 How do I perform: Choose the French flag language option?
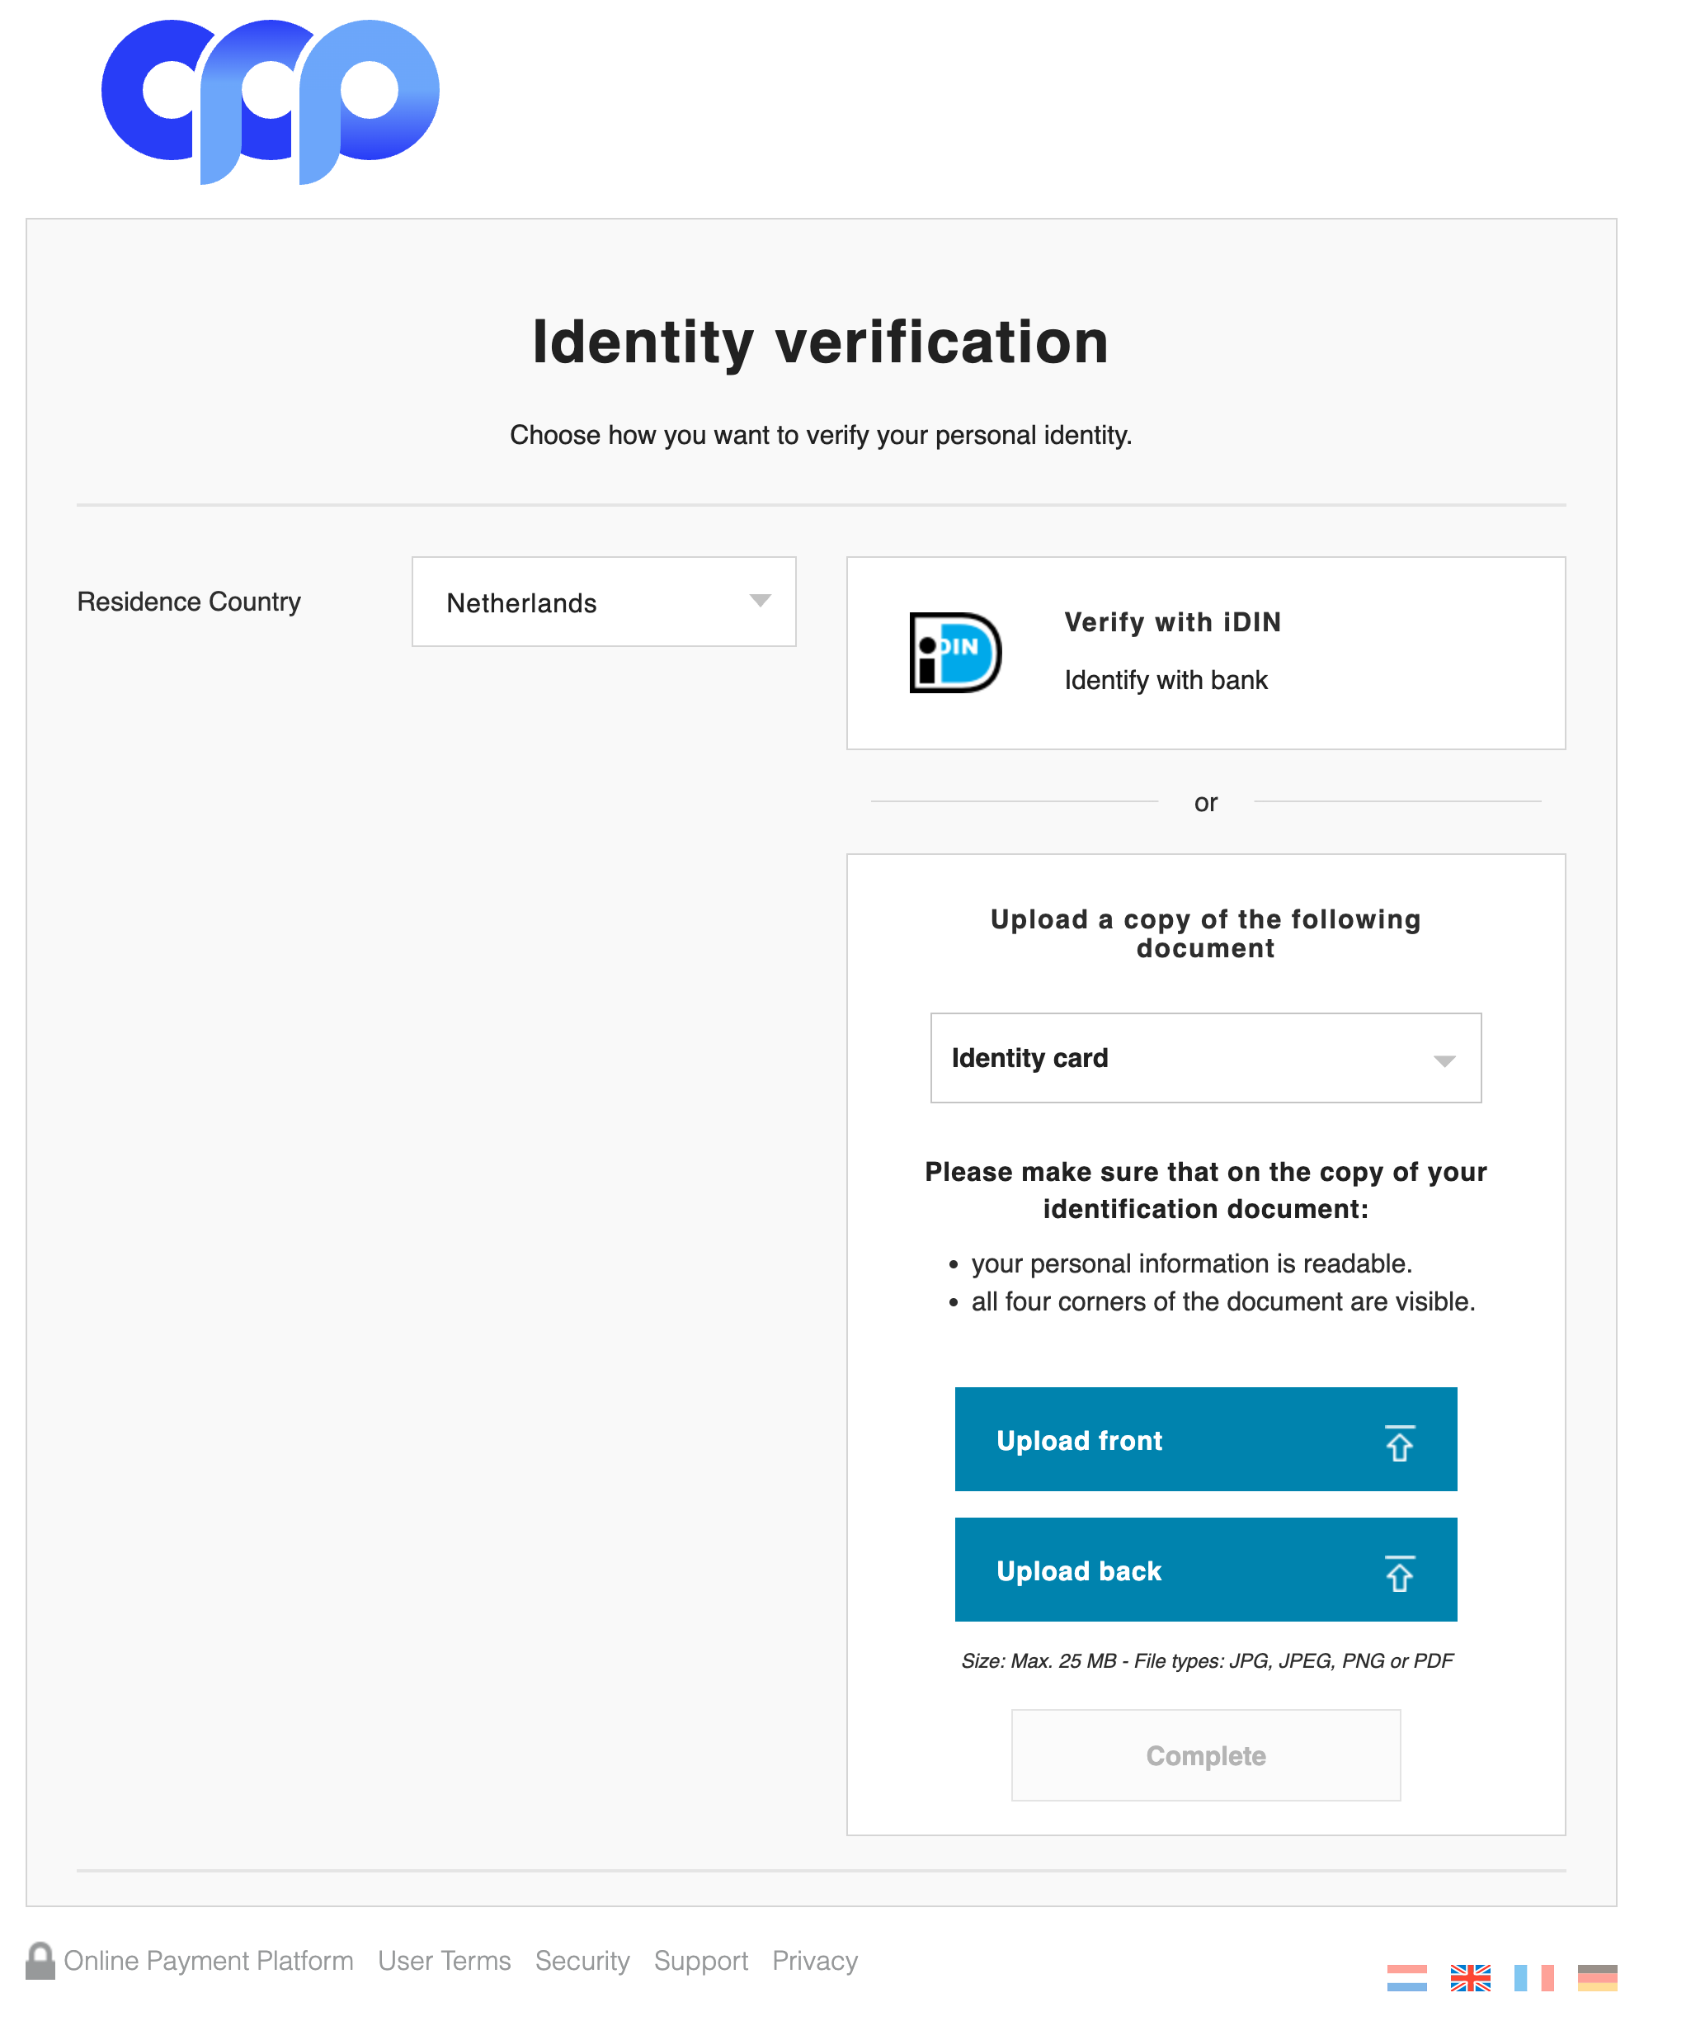(1533, 1976)
